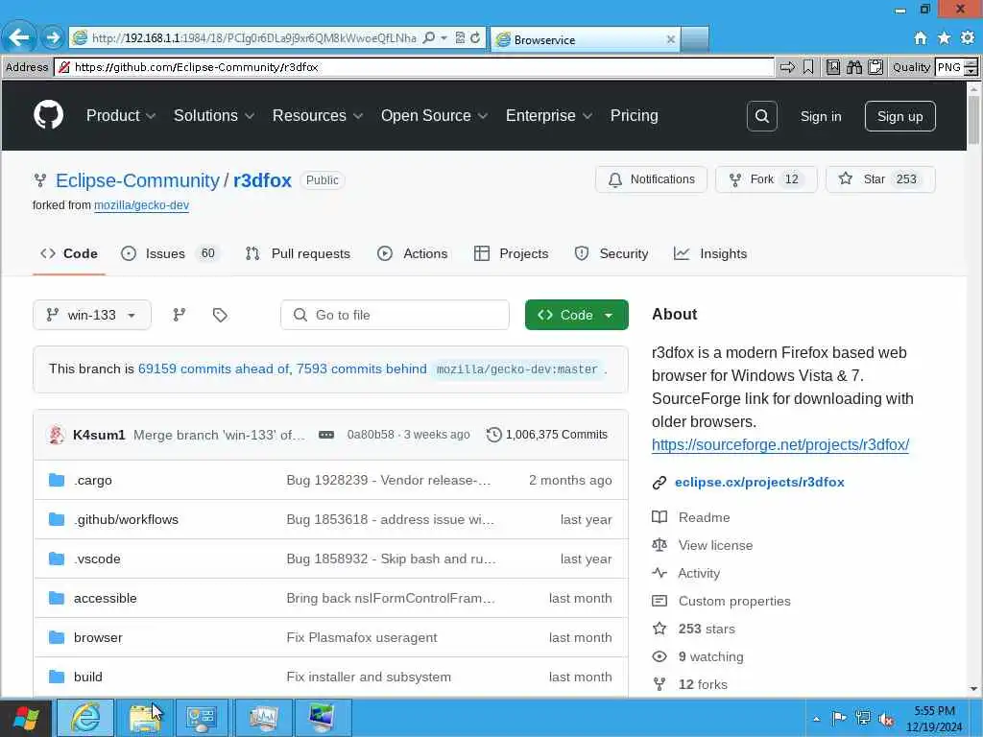Open the mozilla/gecko-dev link
The width and height of the screenshot is (983, 737).
pos(141,205)
